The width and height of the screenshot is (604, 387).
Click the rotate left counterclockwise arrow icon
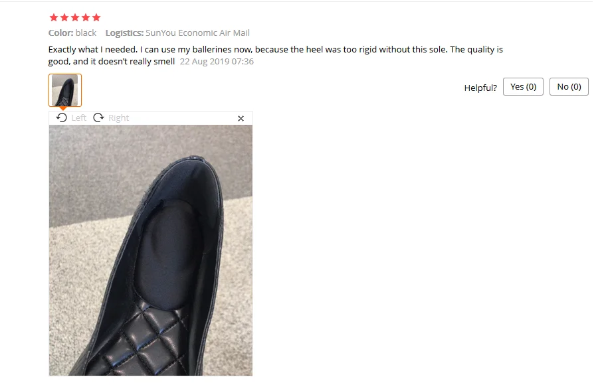(62, 117)
